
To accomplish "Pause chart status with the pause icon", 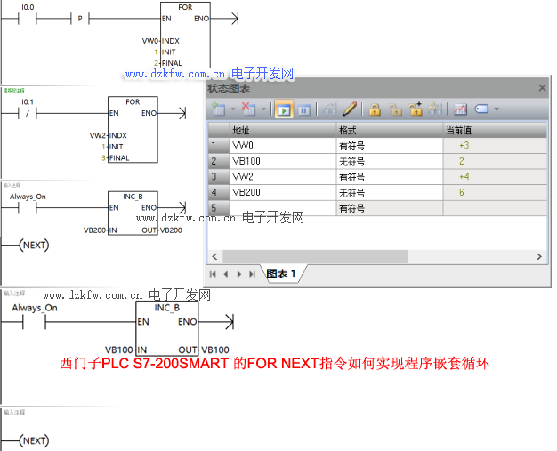I will 304,109.
